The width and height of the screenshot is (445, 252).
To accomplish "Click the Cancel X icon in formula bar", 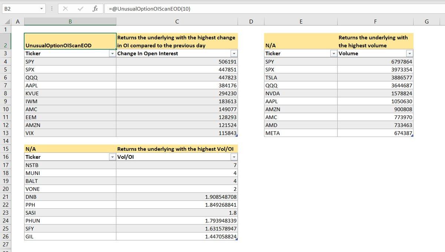I will pyautogui.click(x=65, y=9).
